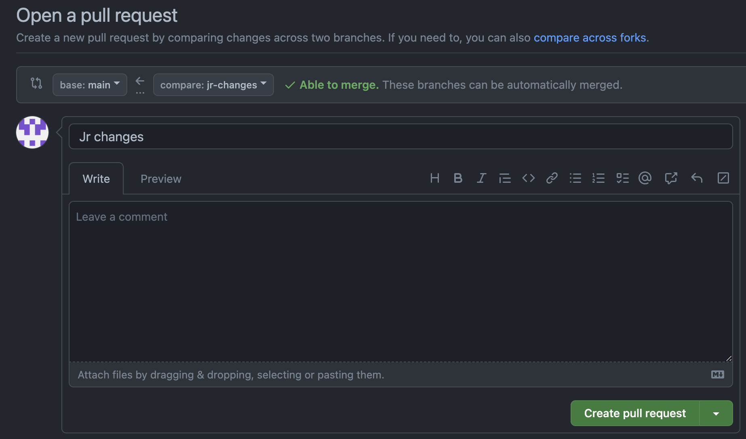
Task: Select the Write tab
Action: 96,179
